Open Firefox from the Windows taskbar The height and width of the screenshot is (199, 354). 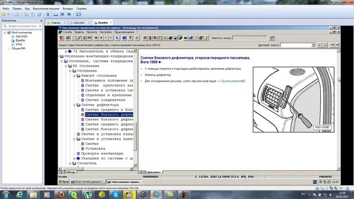coord(60,195)
